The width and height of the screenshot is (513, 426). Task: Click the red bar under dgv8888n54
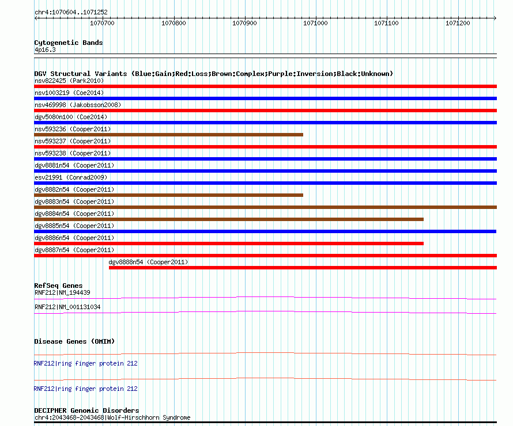pos(303,268)
